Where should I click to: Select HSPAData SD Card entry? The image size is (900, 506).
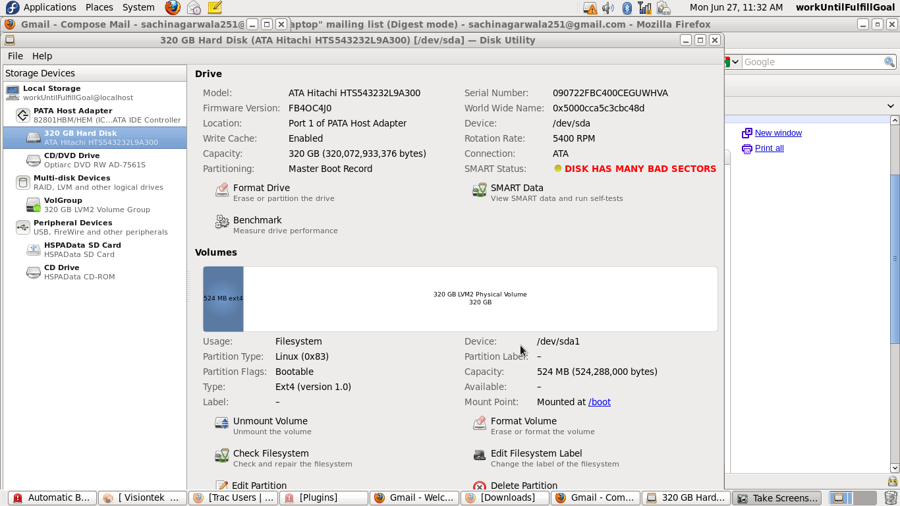click(95, 250)
